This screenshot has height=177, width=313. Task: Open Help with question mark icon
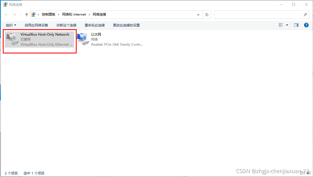pos(306,25)
